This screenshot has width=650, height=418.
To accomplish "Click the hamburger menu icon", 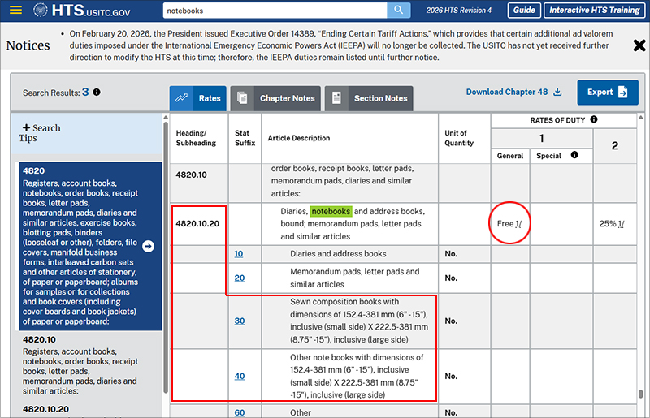I will pos(16,11).
